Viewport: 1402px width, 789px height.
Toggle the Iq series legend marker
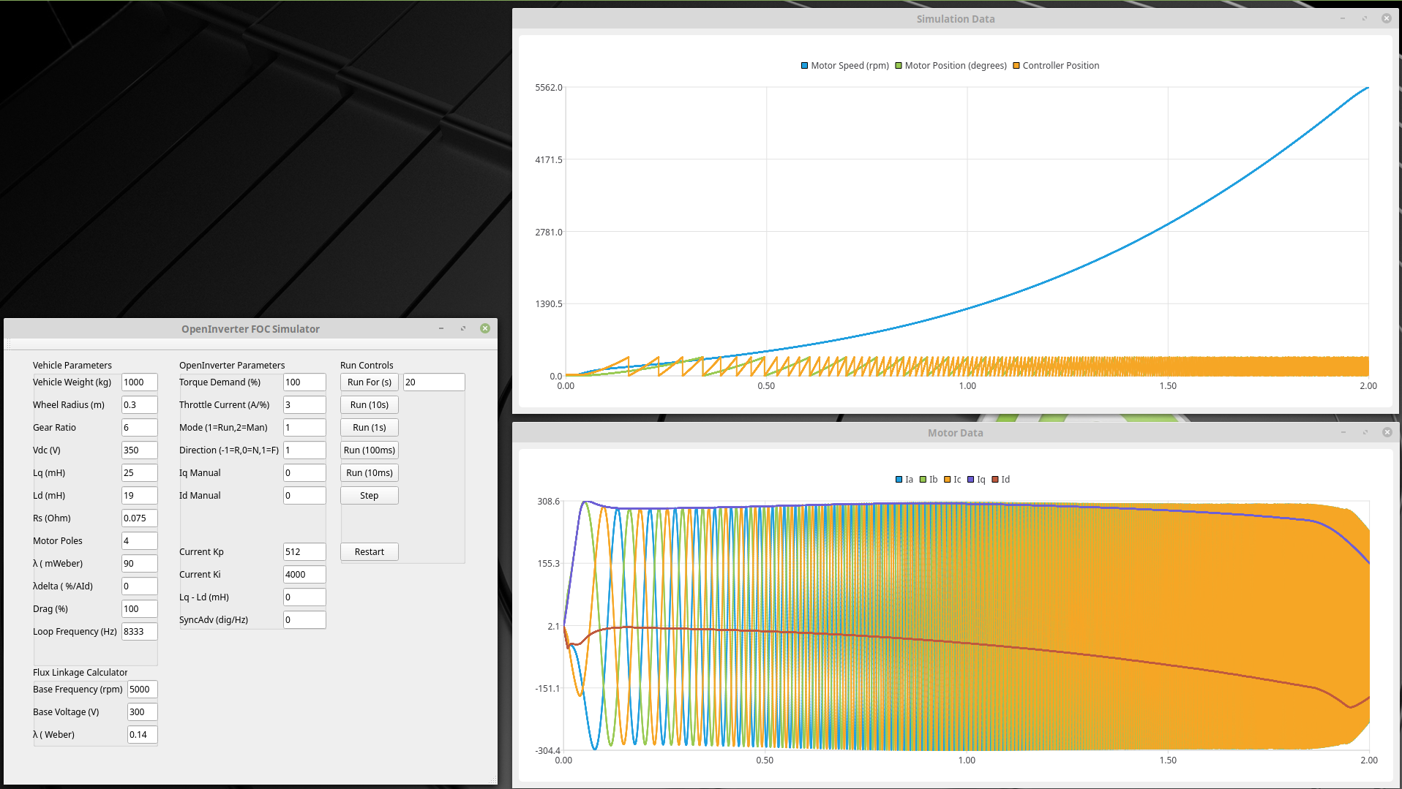point(970,480)
